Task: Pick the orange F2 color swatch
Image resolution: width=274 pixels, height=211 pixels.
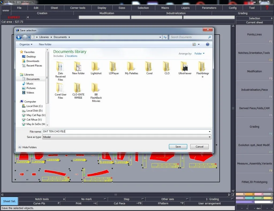Action: pos(250,194)
